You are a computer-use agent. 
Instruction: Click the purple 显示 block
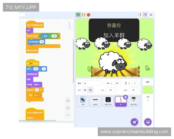tap(30, 30)
